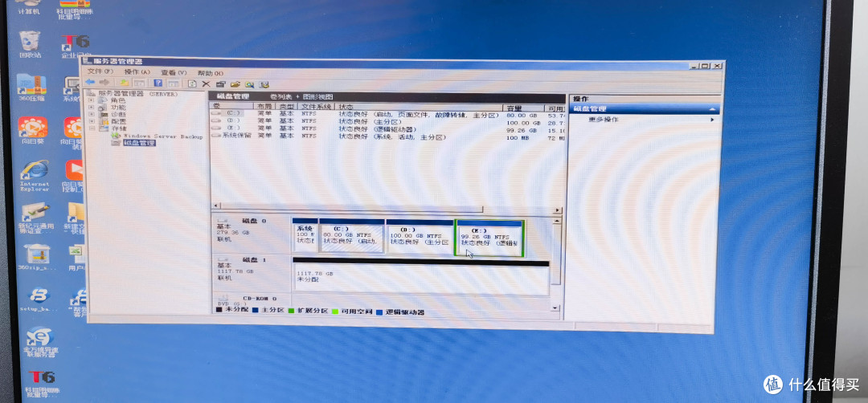The image size is (868, 403).
Task: Select the 角色 tree item
Action: pyautogui.click(x=118, y=100)
